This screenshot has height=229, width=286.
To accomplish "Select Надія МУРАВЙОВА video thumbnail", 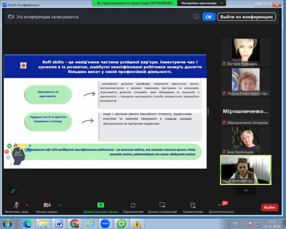I will [x=245, y=170].
